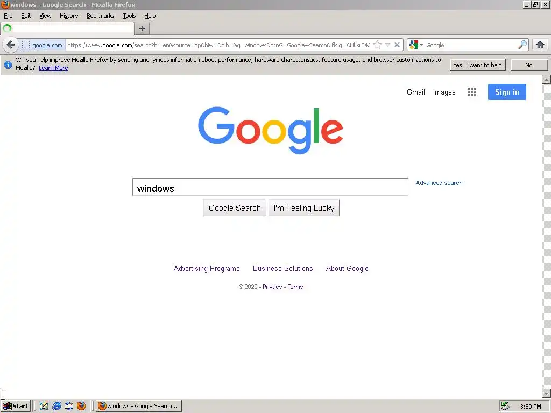551x413 pixels.
Task: Open Advertising Programs link
Action: 207,269
